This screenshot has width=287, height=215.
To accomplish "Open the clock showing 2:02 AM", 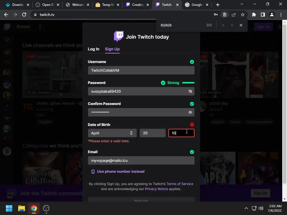I will pos(275,208).
